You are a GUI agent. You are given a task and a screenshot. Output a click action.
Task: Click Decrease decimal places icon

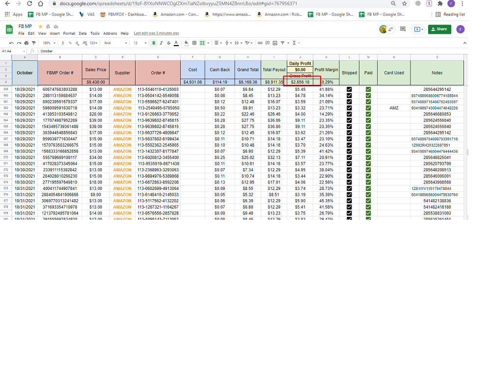[x=77, y=43]
